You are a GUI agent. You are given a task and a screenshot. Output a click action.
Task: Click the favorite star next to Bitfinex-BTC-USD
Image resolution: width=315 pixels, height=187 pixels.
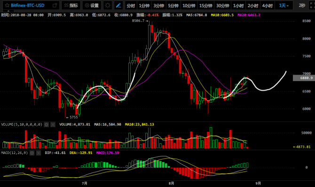point(7,6)
